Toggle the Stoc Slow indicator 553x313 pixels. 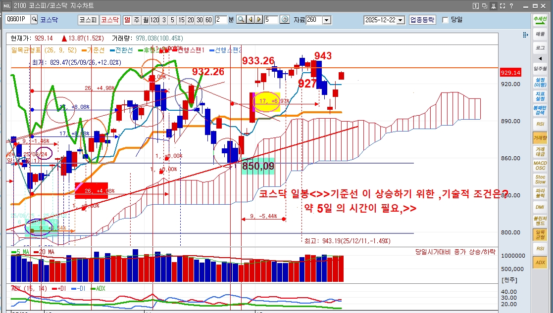pyautogui.click(x=540, y=179)
